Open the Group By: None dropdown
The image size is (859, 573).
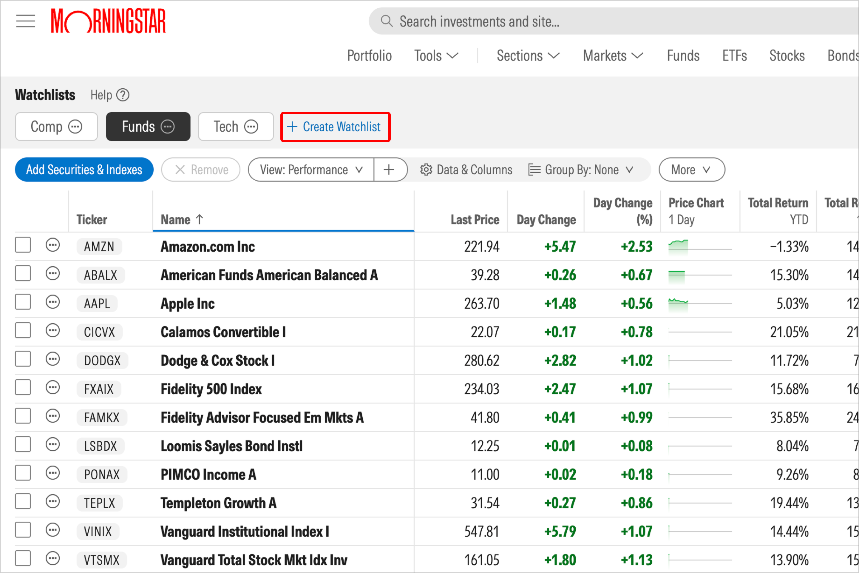[581, 170]
